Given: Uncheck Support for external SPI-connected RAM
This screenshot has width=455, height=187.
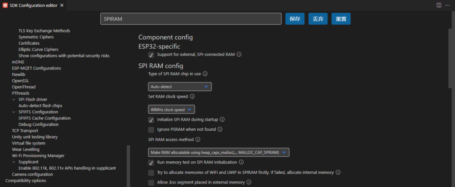Looking at the screenshot, I should [x=151, y=55].
